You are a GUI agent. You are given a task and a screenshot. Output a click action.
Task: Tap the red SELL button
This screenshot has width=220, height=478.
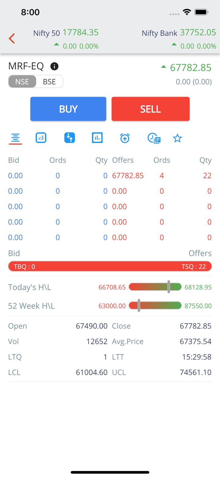[x=151, y=109]
